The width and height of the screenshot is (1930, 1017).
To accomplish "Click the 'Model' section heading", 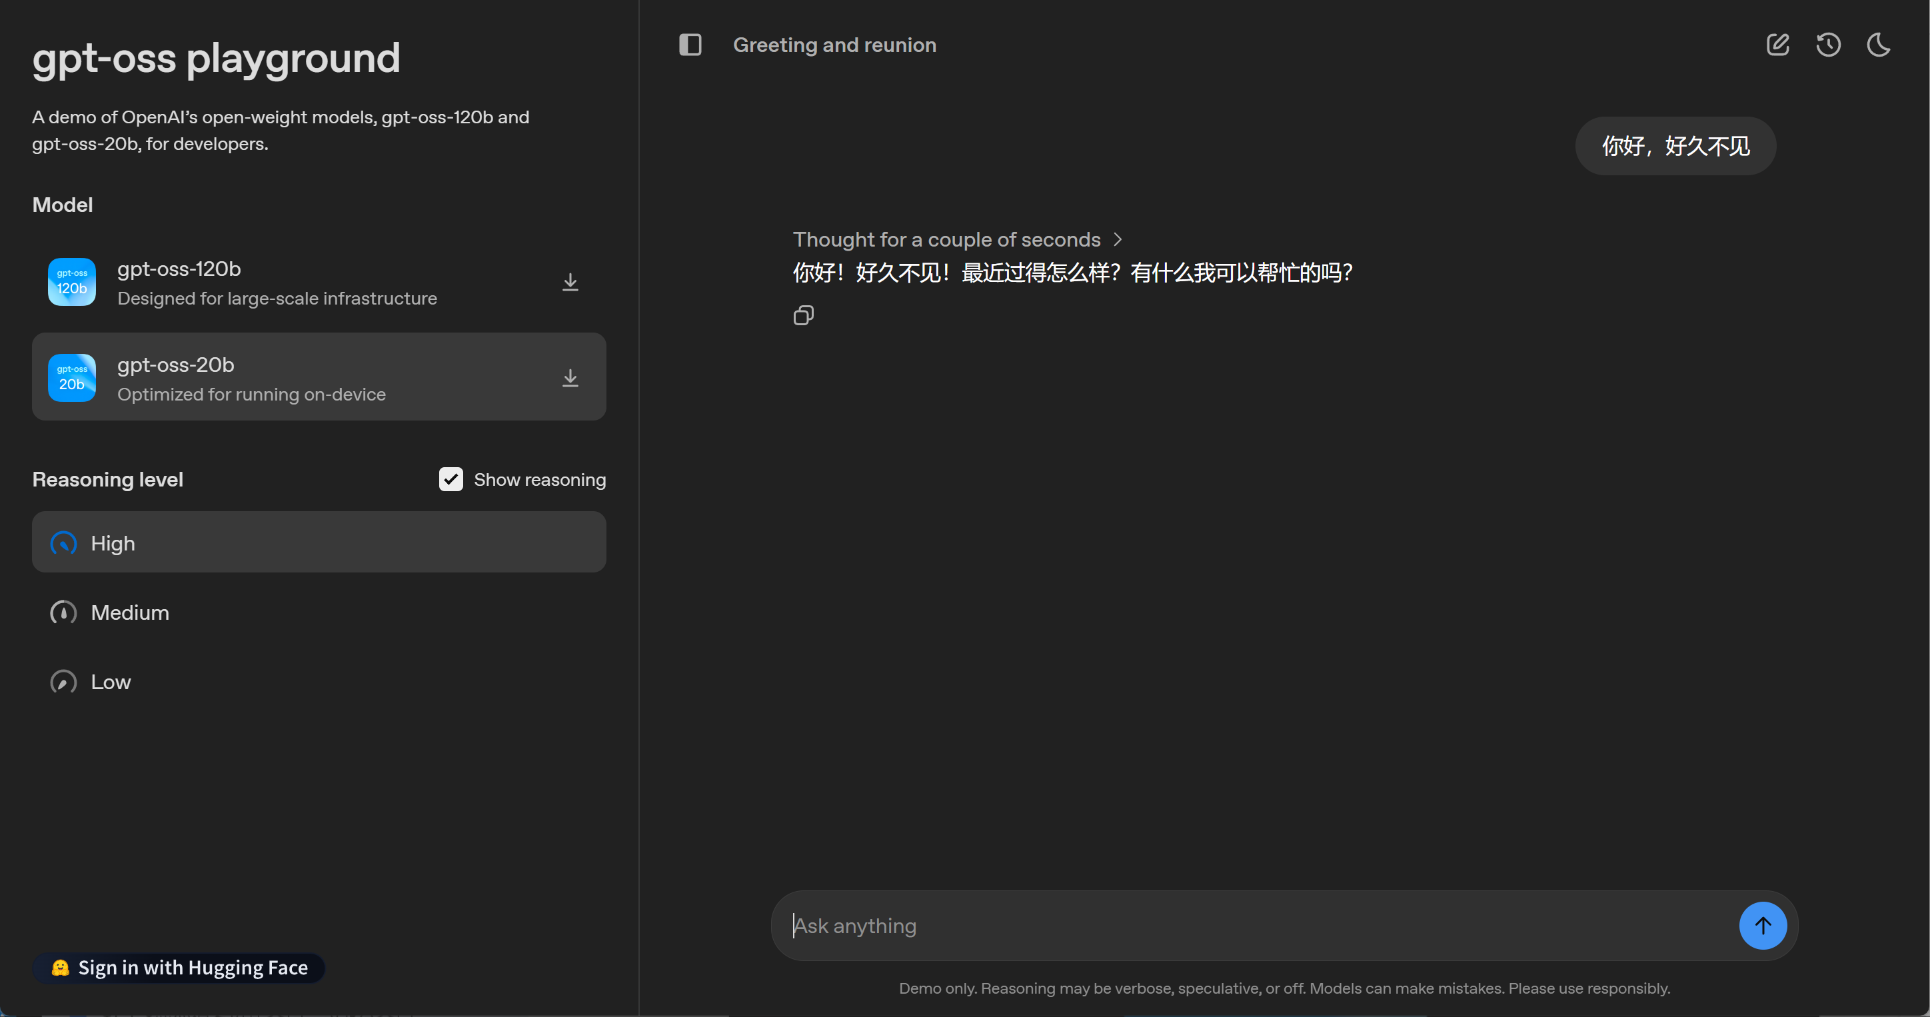I will [x=63, y=205].
